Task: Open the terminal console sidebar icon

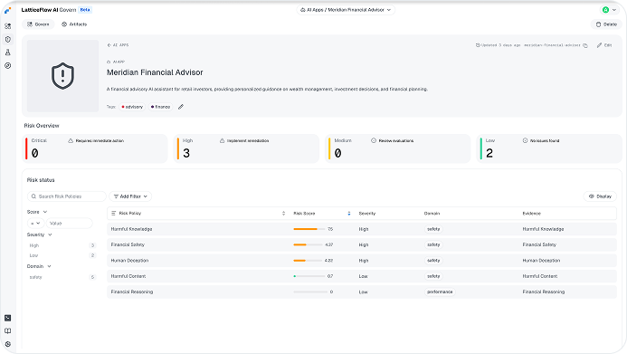Action: tap(7, 318)
